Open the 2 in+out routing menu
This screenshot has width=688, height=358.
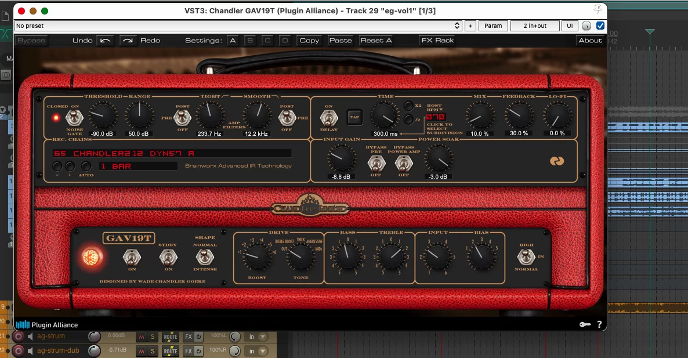[535, 26]
